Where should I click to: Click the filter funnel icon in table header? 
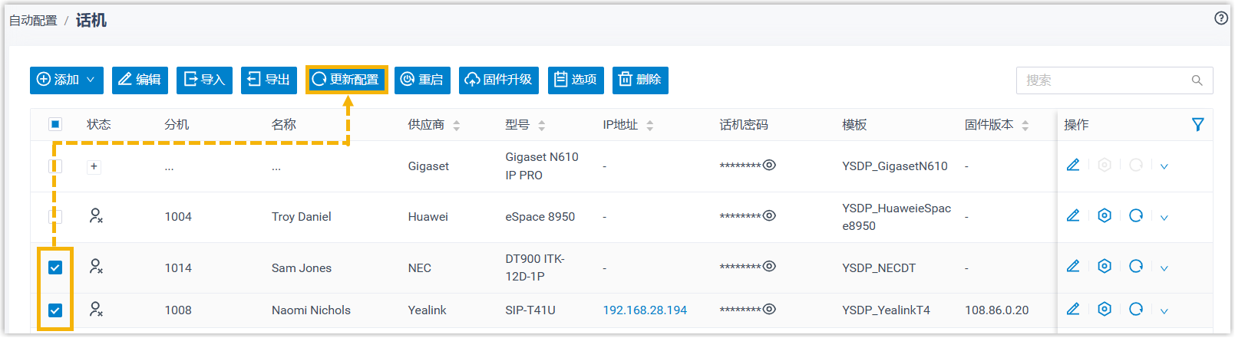(x=1197, y=125)
